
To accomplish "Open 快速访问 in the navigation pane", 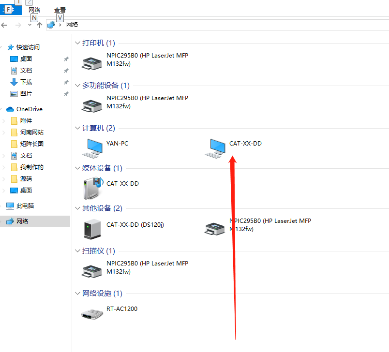I will pyautogui.click(x=28, y=47).
